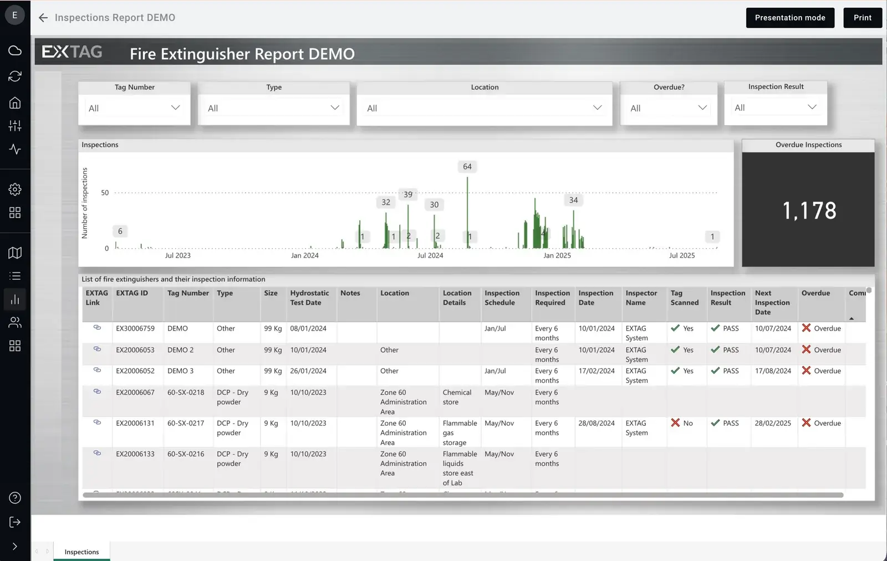Image resolution: width=887 pixels, height=561 pixels.
Task: Click the sync arrows icon in the sidebar
Action: 15,76
